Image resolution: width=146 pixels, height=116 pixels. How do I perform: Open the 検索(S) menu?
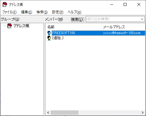click(42, 12)
